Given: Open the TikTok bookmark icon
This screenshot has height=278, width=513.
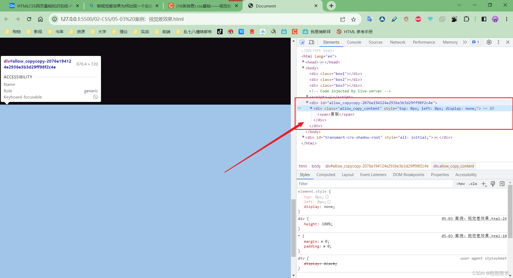Looking at the screenshot, I should point(220,32).
